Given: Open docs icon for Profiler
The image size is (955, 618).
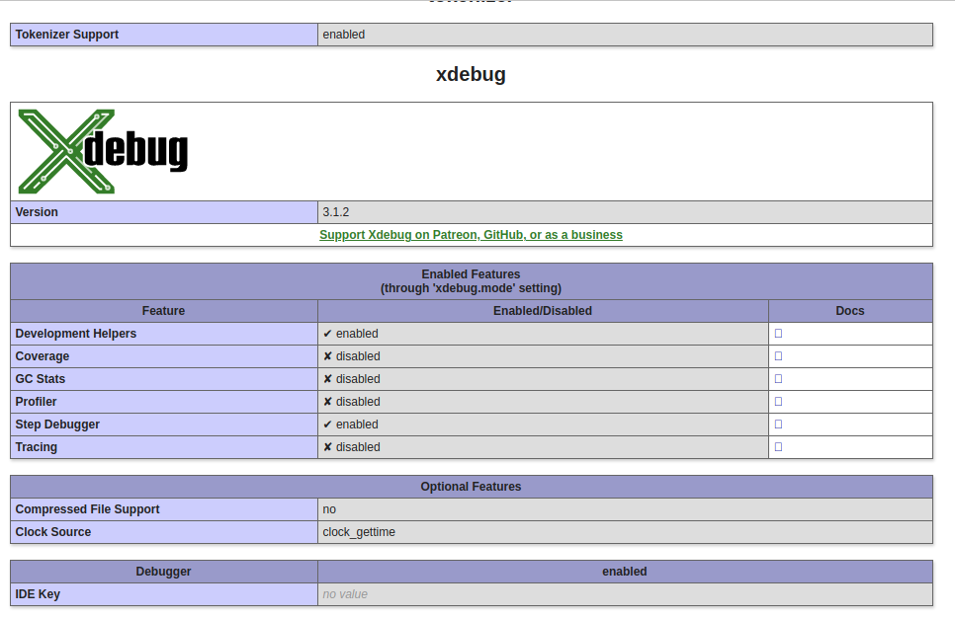Looking at the screenshot, I should click(778, 402).
